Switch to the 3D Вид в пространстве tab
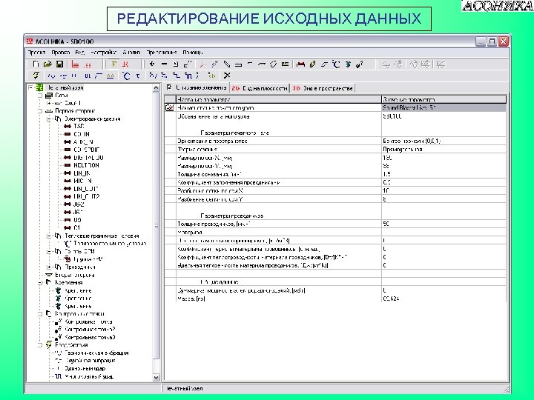This screenshot has width=534, height=400. click(322, 88)
